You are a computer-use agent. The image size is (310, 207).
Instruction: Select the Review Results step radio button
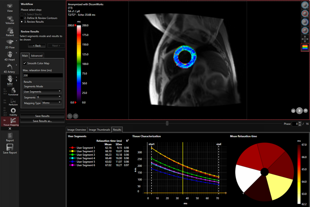(22, 21)
